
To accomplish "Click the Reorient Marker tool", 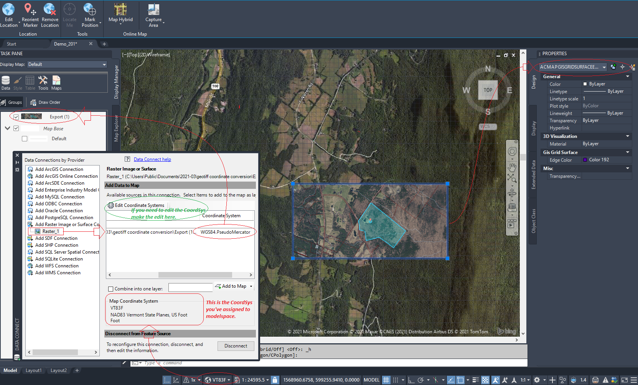I will 30,15.
